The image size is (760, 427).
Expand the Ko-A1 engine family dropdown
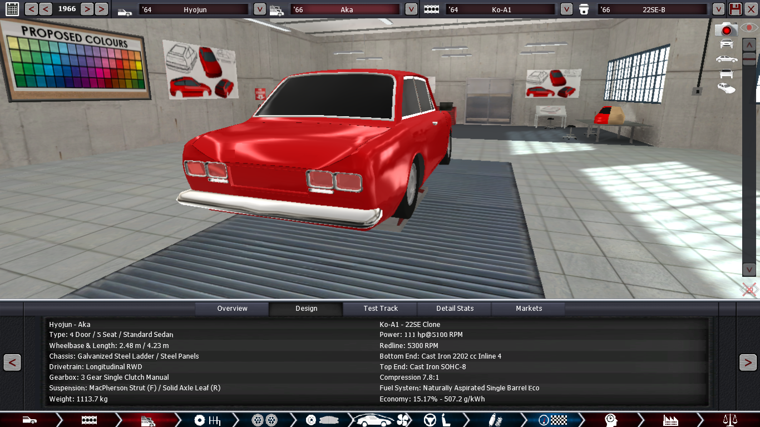(566, 9)
